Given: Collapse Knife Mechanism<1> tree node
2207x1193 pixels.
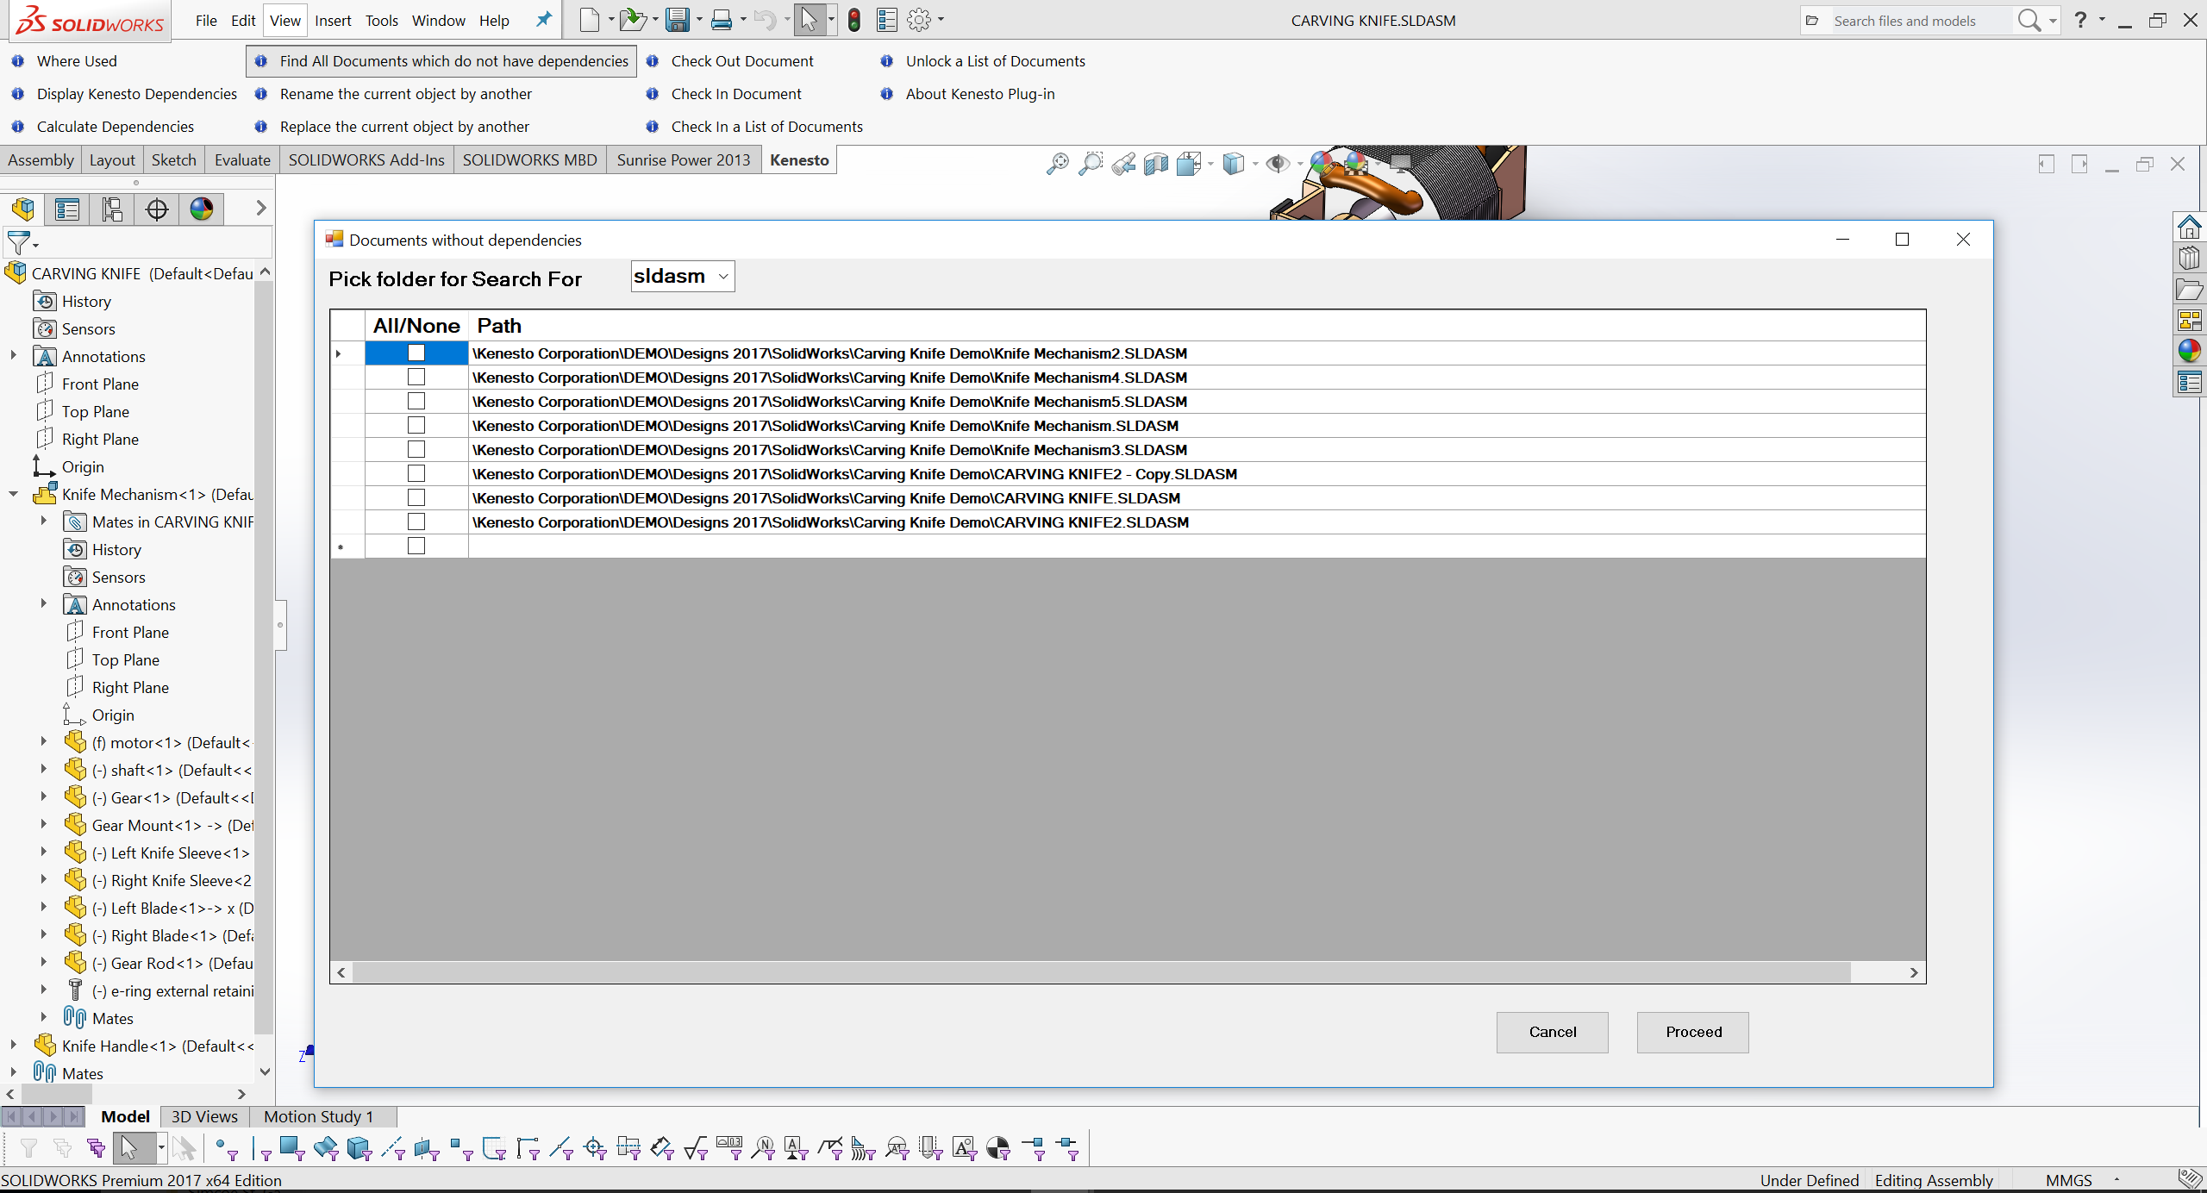Looking at the screenshot, I should [13, 494].
